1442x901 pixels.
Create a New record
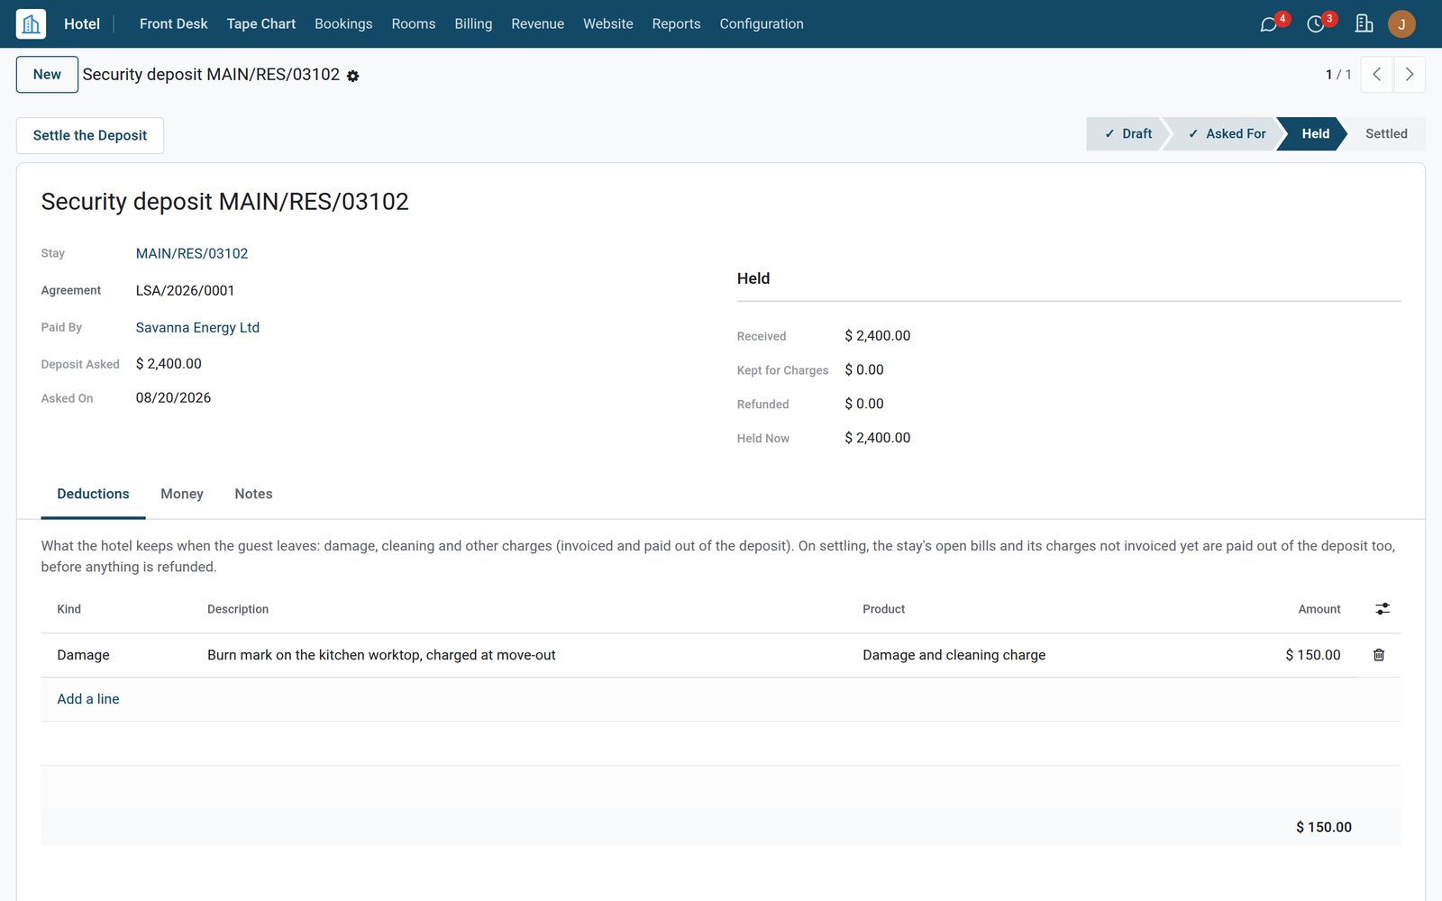(47, 75)
